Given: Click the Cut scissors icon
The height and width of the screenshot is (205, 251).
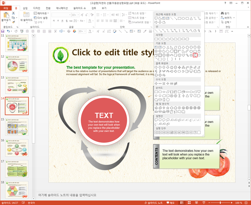Looking at the screenshot, I should coord(13,13).
